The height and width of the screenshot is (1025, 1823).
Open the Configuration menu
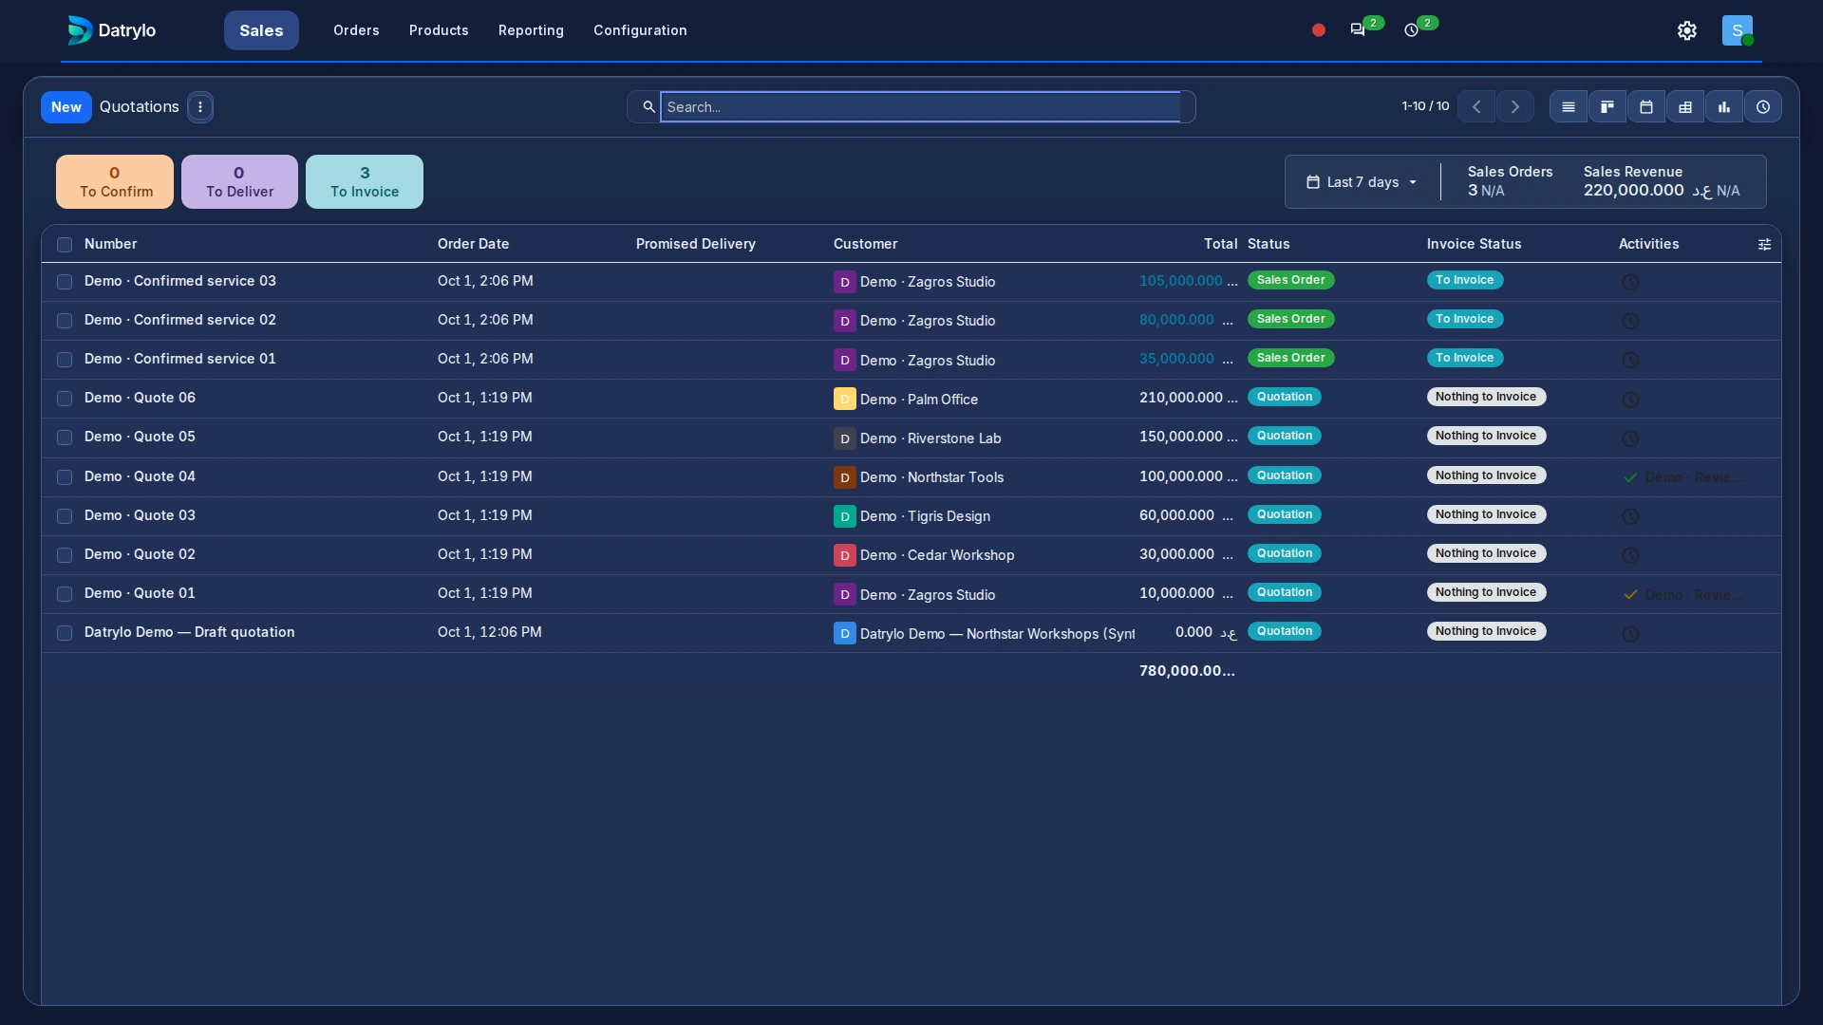pos(640,30)
